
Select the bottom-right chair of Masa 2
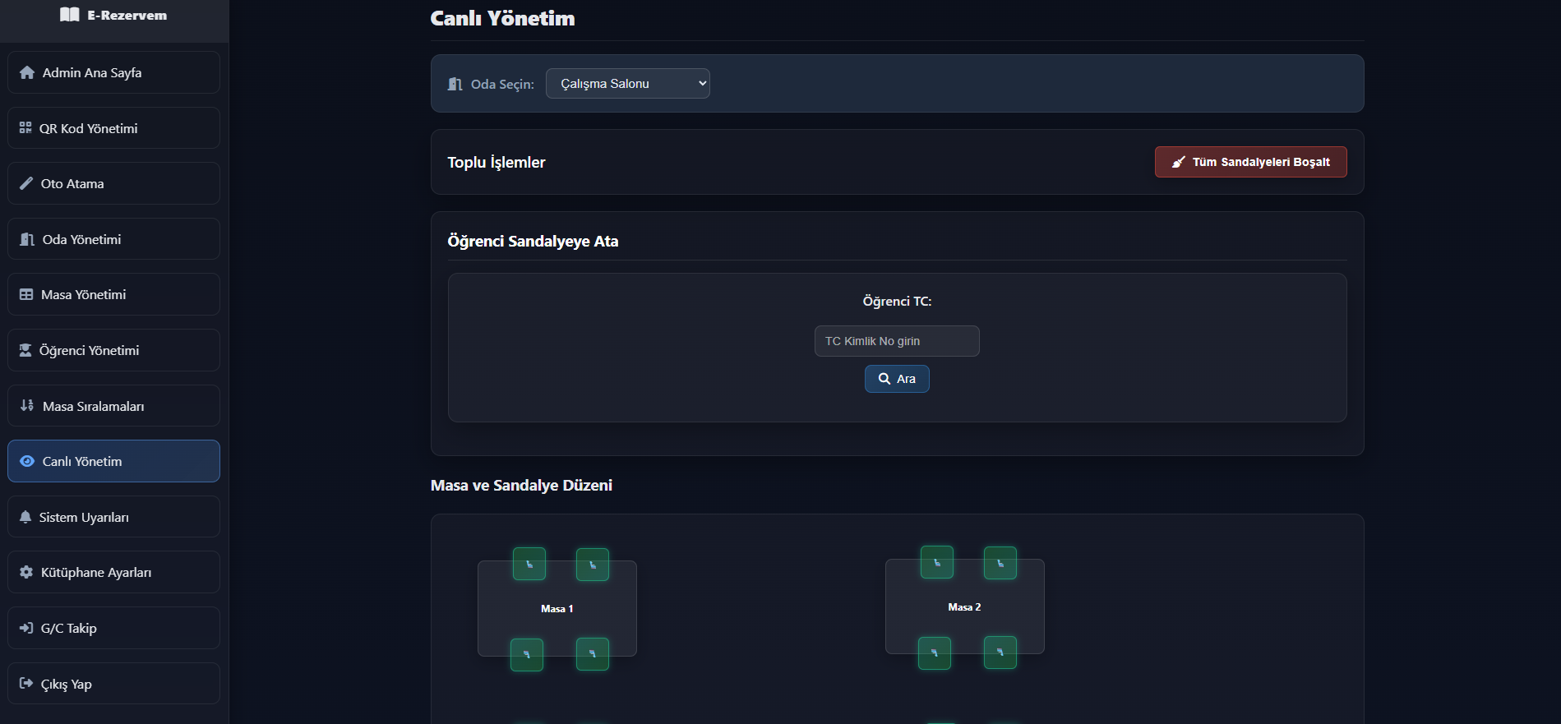click(1000, 653)
